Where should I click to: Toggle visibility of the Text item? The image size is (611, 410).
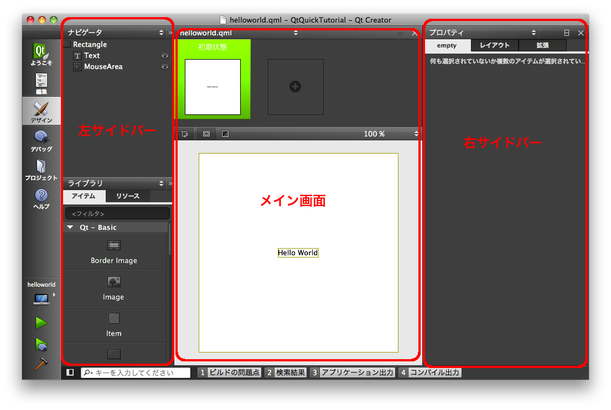pyautogui.click(x=164, y=56)
